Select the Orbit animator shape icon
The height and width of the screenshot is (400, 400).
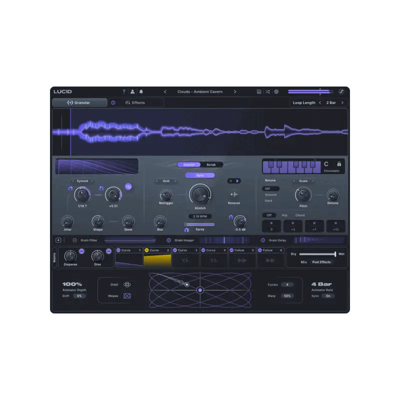coord(127,284)
